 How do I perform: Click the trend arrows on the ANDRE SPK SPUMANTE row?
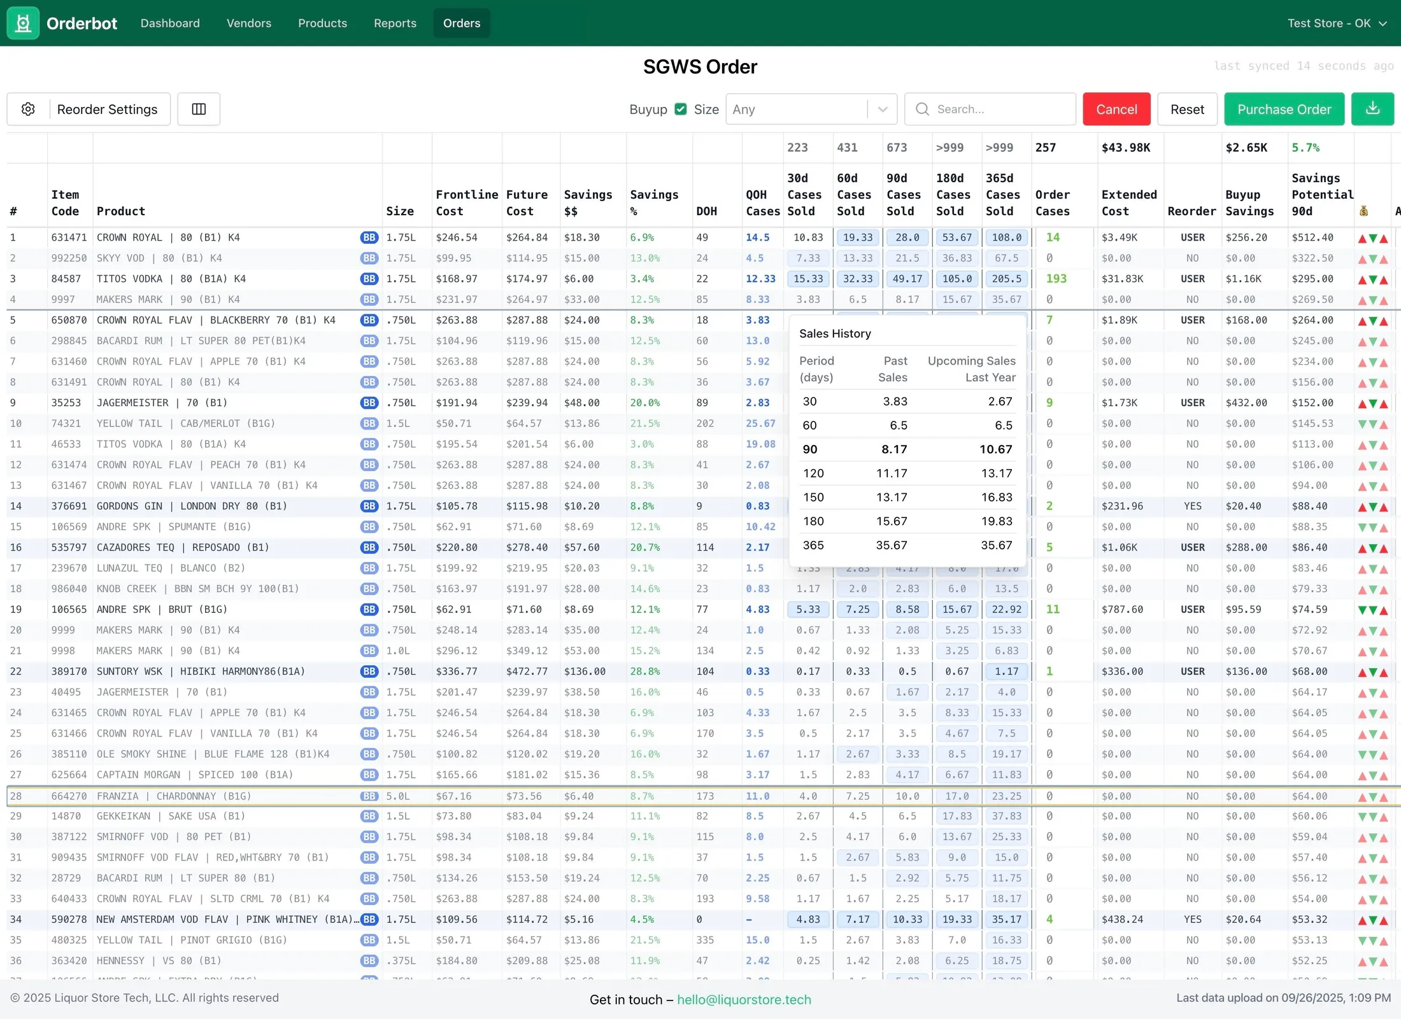[x=1372, y=528]
